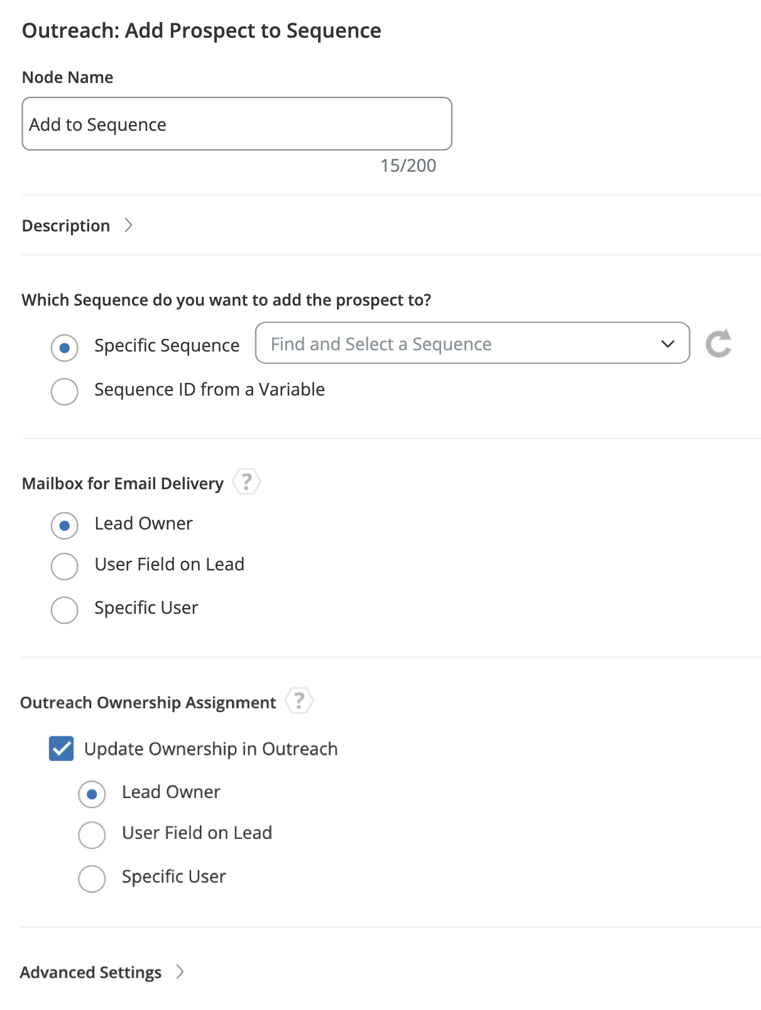Choose Sequence ID from a Variable option

[65, 391]
